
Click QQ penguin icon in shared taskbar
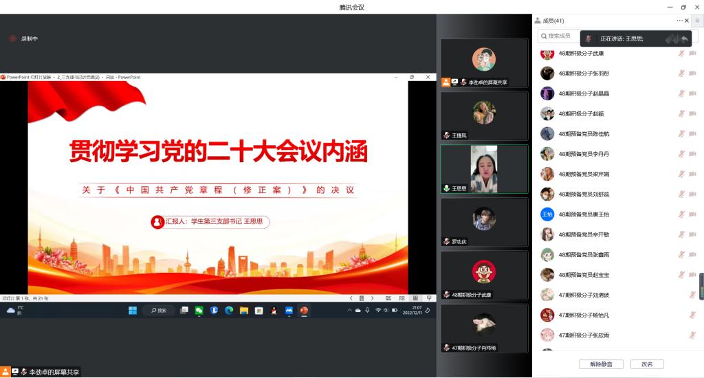pyautogui.click(x=274, y=311)
